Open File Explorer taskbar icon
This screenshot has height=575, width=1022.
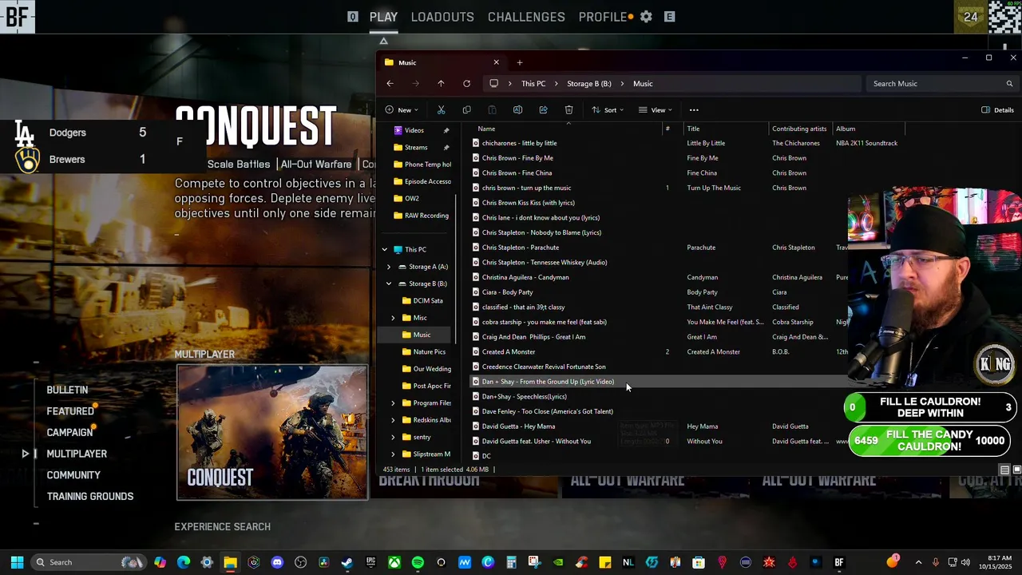[230, 562]
